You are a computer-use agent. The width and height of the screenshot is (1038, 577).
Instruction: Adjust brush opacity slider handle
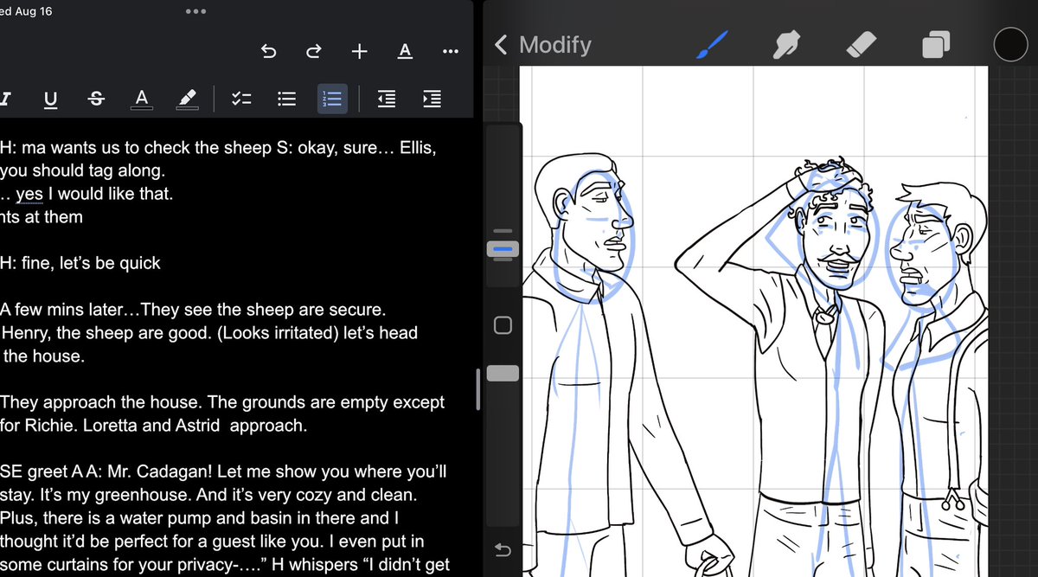point(503,373)
